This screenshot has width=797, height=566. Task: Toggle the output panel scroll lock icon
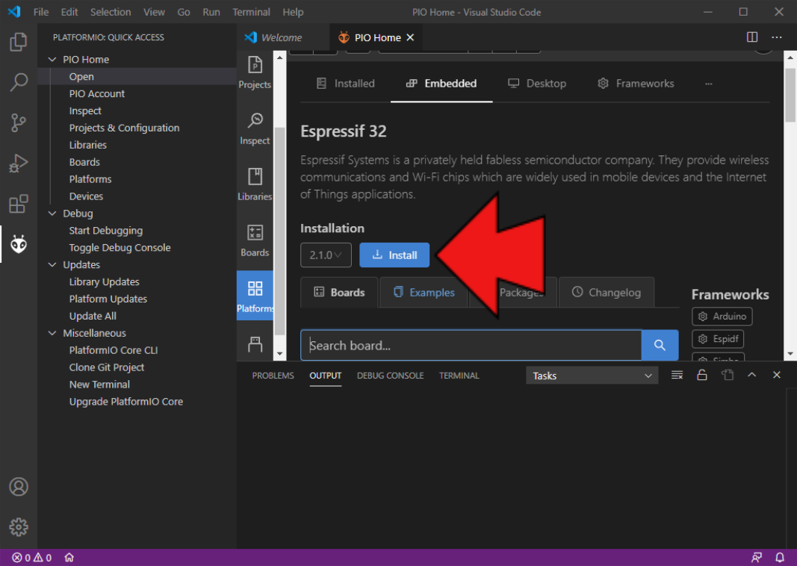click(702, 376)
